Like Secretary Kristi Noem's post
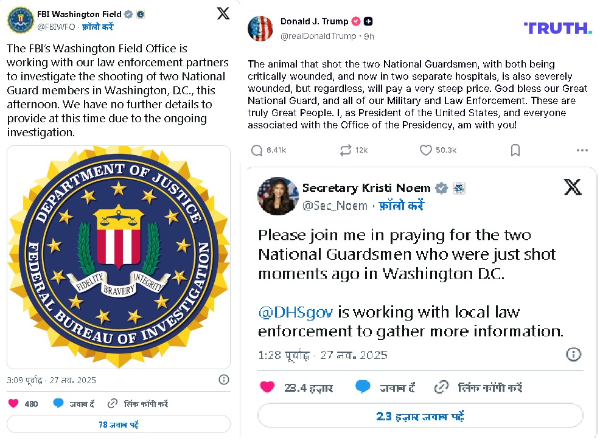This screenshot has height=441, width=600. [x=267, y=387]
